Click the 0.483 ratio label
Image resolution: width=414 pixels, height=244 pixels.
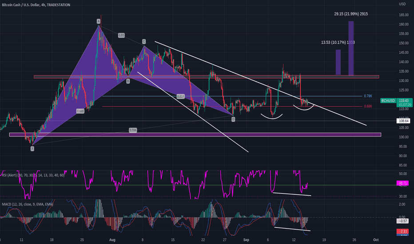coord(80,111)
